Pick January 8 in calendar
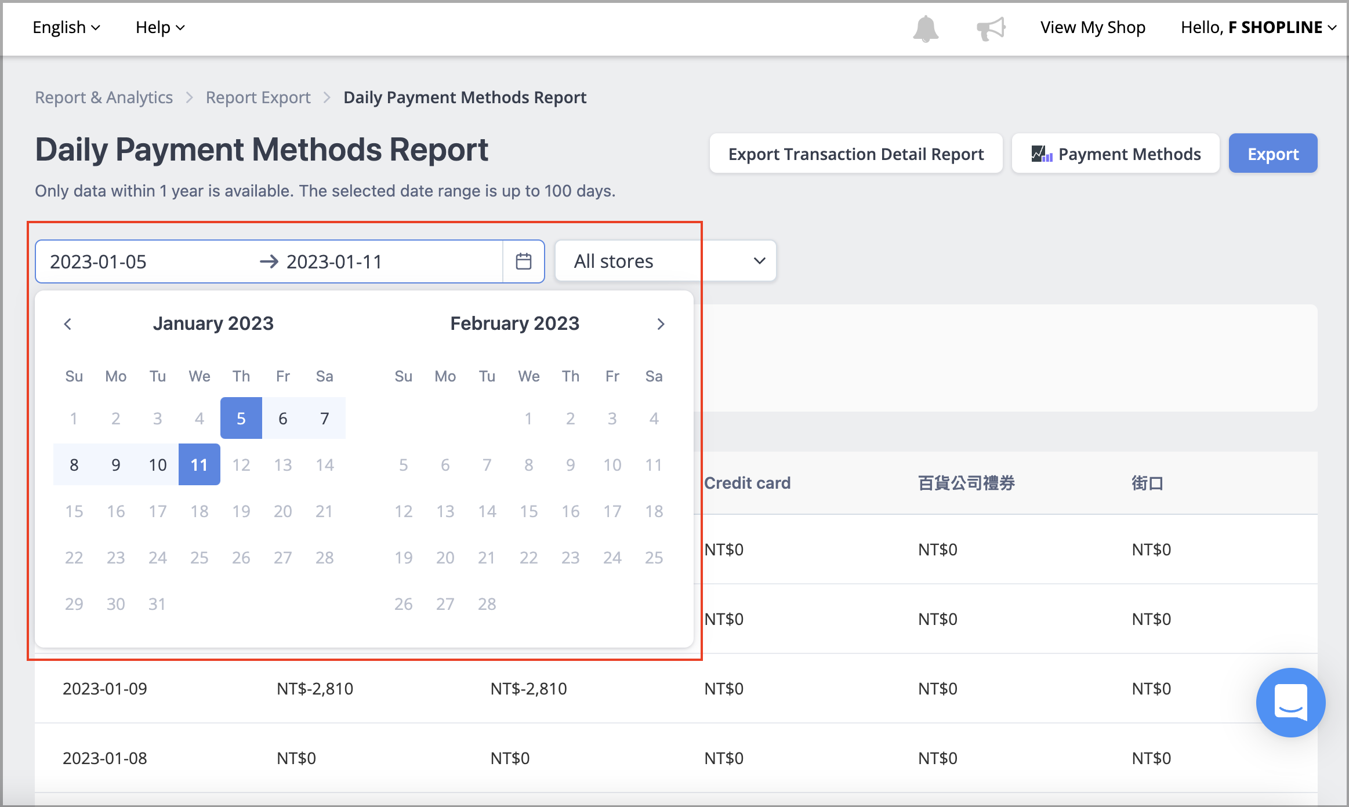This screenshot has height=807, width=1349. tap(74, 464)
